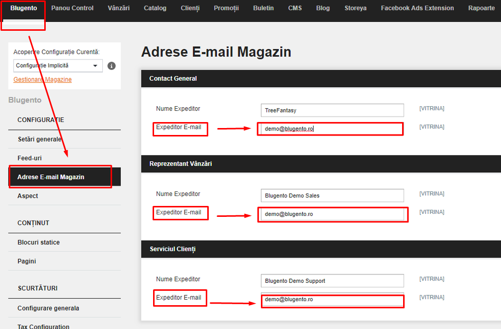Open the Configurație Implicită scope dropdown
The width and height of the screenshot is (501, 329).
pos(58,66)
